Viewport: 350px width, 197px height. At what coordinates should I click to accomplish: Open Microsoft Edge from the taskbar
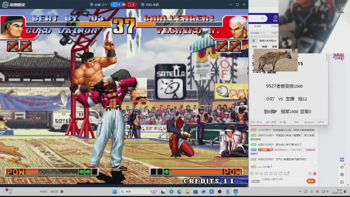pos(179,192)
